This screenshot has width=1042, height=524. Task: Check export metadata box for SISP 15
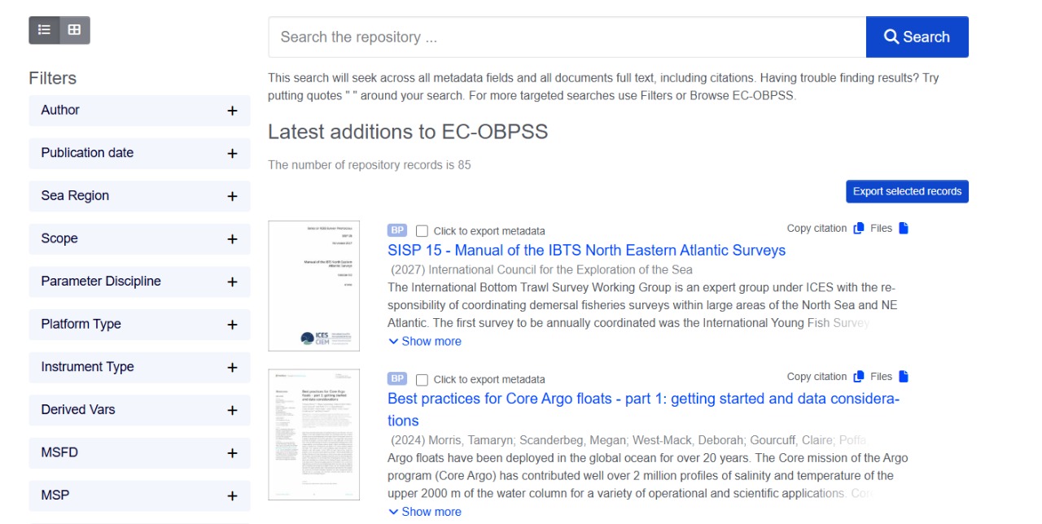tap(422, 231)
